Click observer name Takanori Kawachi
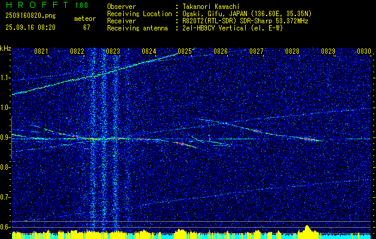376x239 pixels. pyautogui.click(x=211, y=7)
